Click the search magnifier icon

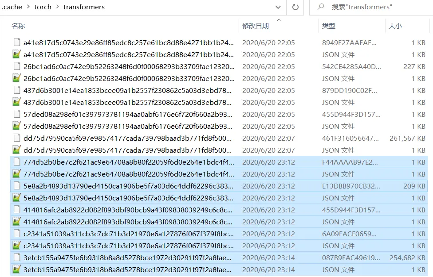[321, 7]
